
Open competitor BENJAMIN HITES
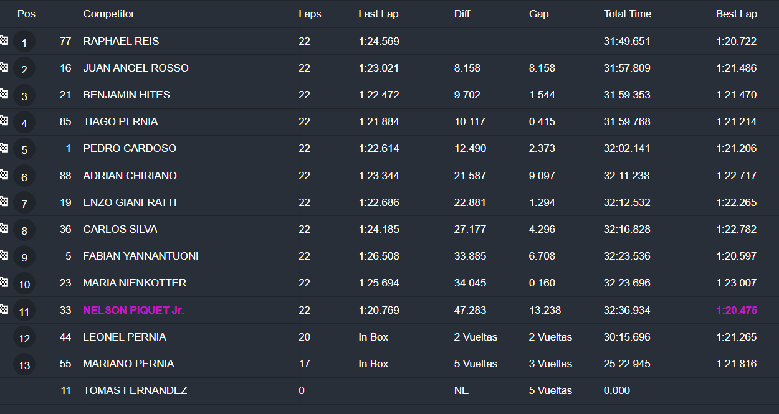click(127, 95)
